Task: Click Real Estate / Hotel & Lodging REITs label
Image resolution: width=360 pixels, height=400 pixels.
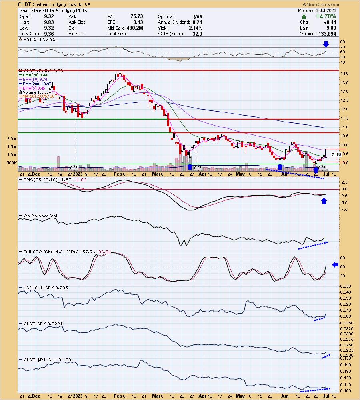Action: (53, 10)
